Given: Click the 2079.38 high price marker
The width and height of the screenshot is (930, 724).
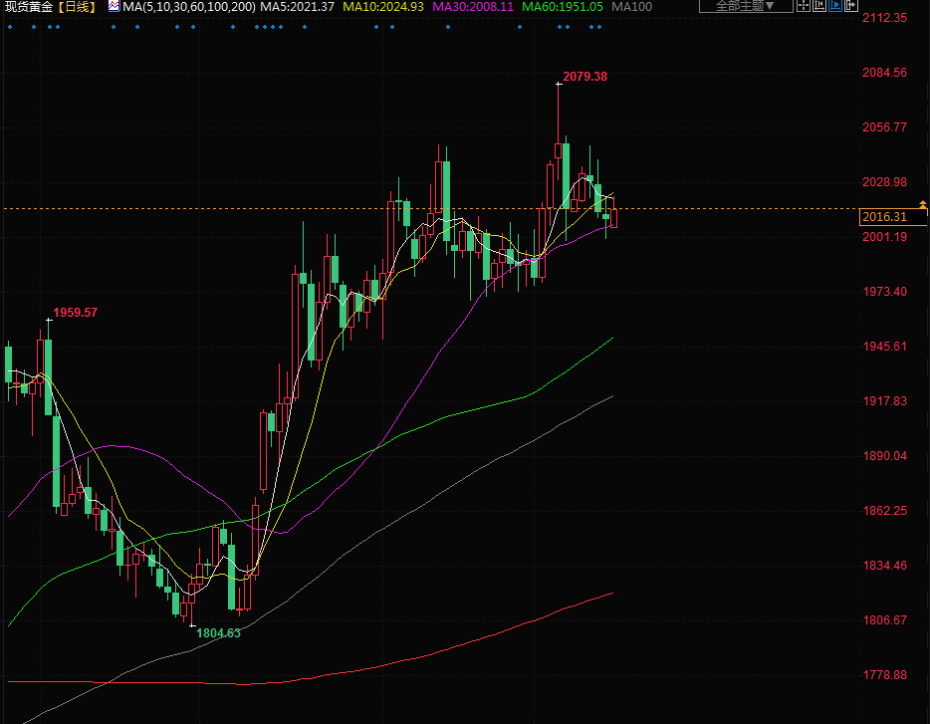Looking at the screenshot, I should [584, 77].
